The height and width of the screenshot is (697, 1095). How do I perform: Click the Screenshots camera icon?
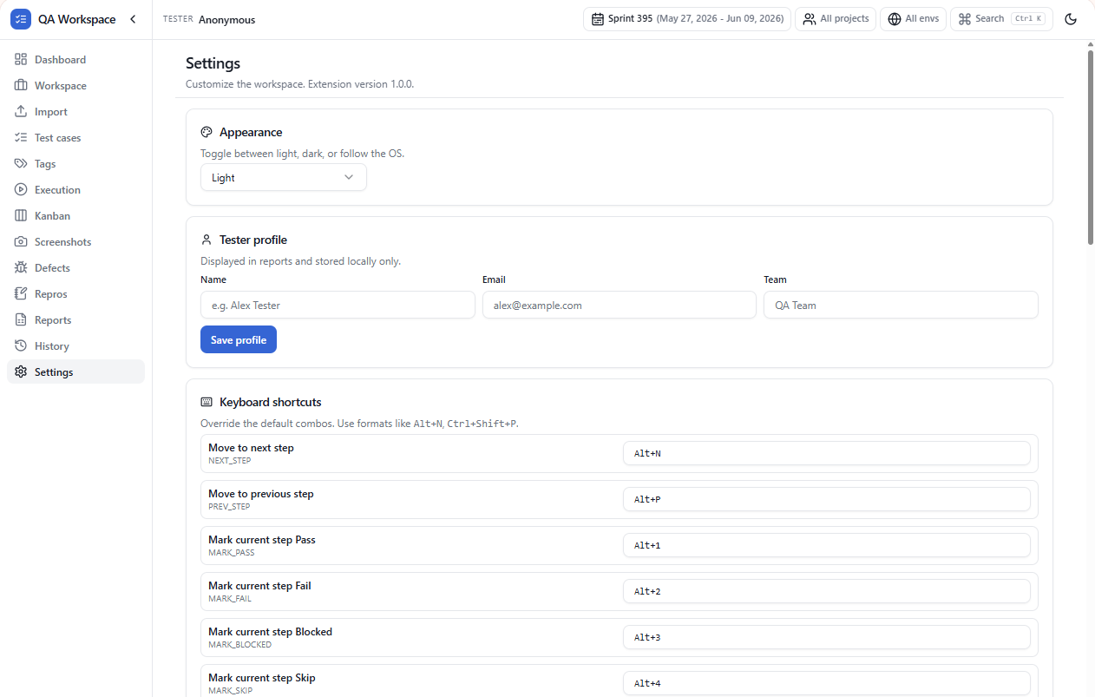coord(21,242)
